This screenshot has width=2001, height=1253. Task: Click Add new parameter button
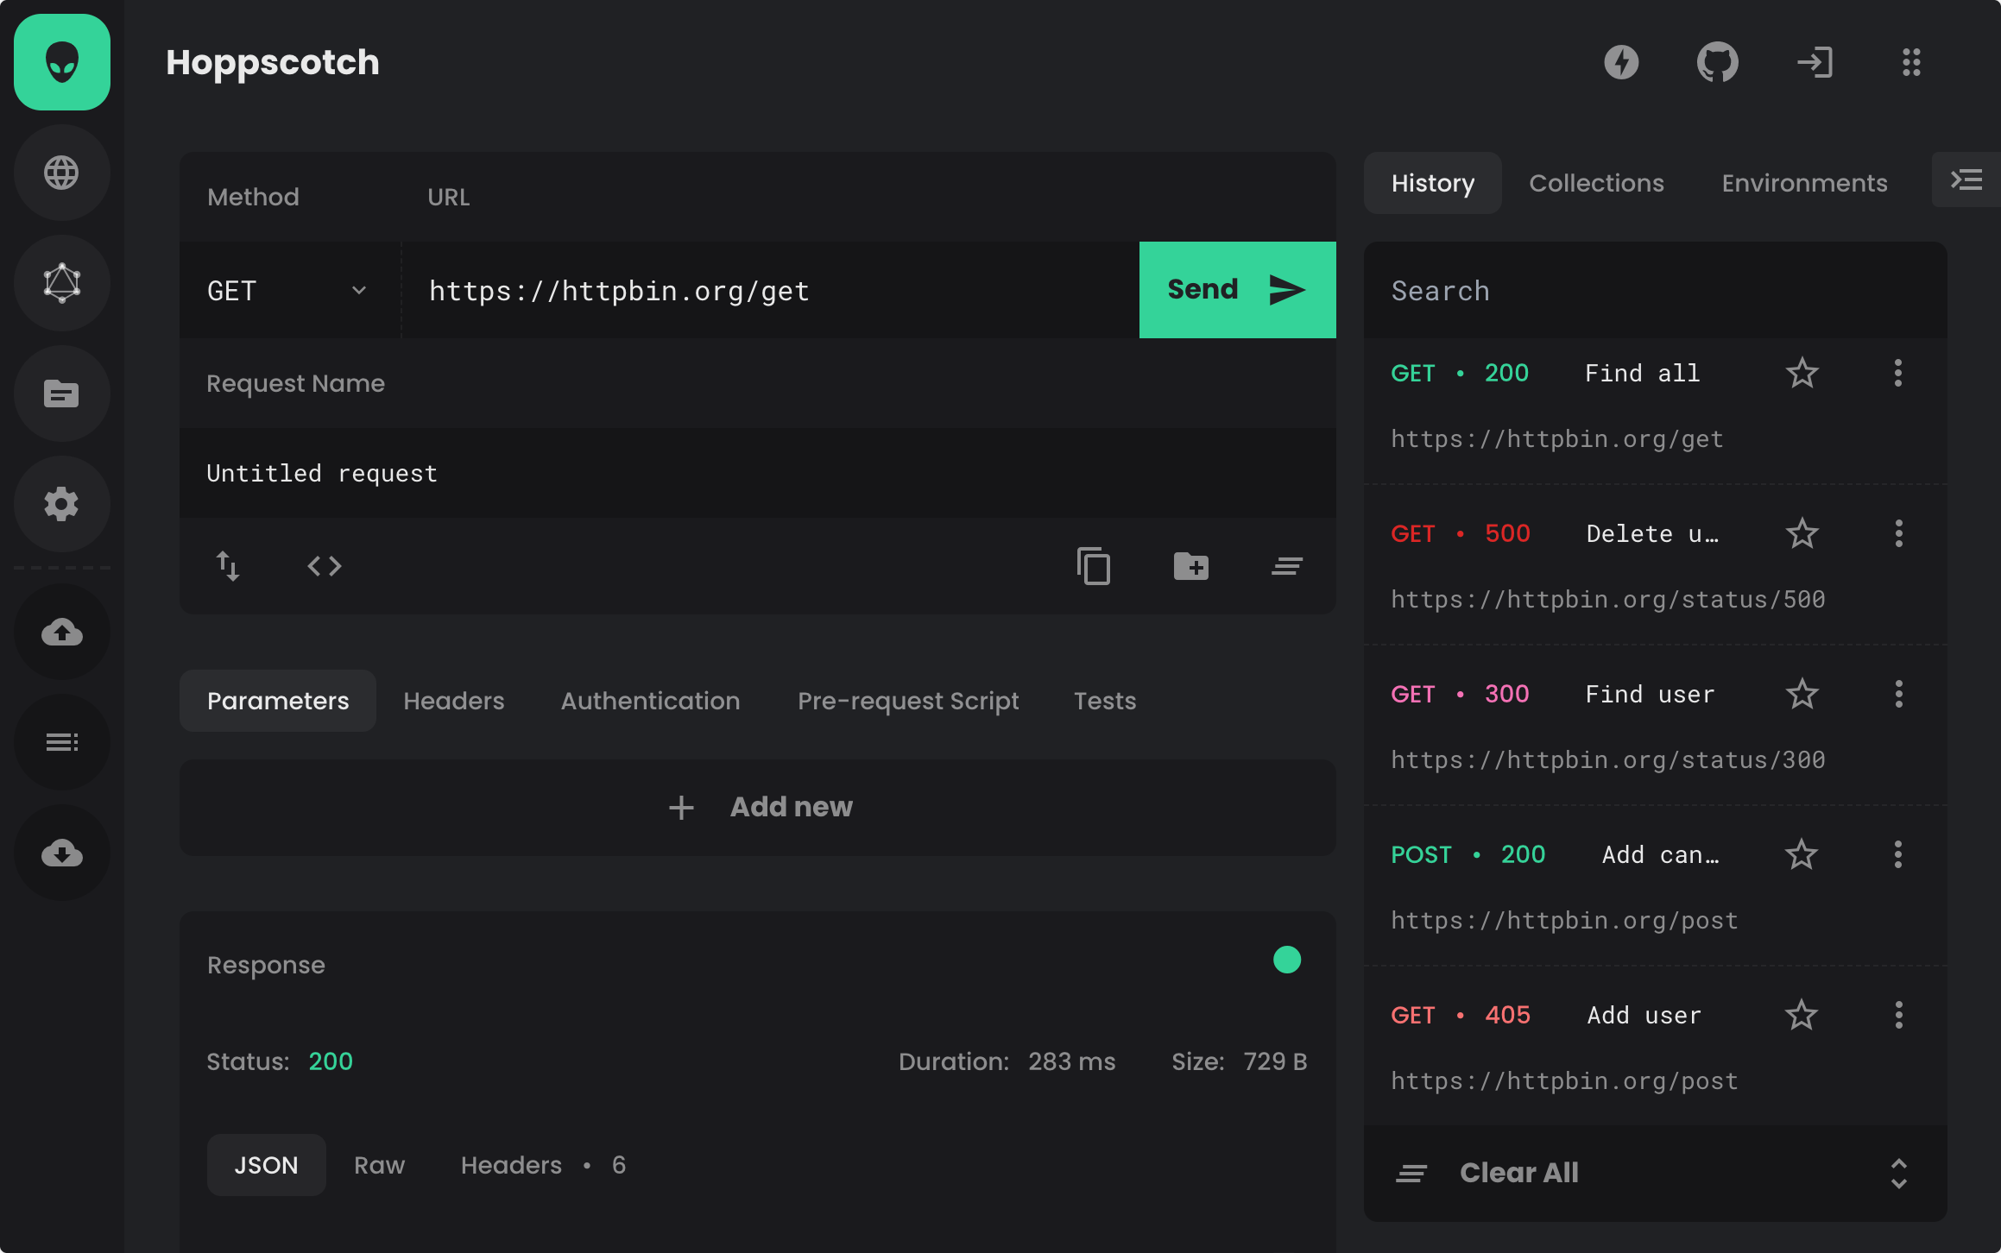coord(758,808)
